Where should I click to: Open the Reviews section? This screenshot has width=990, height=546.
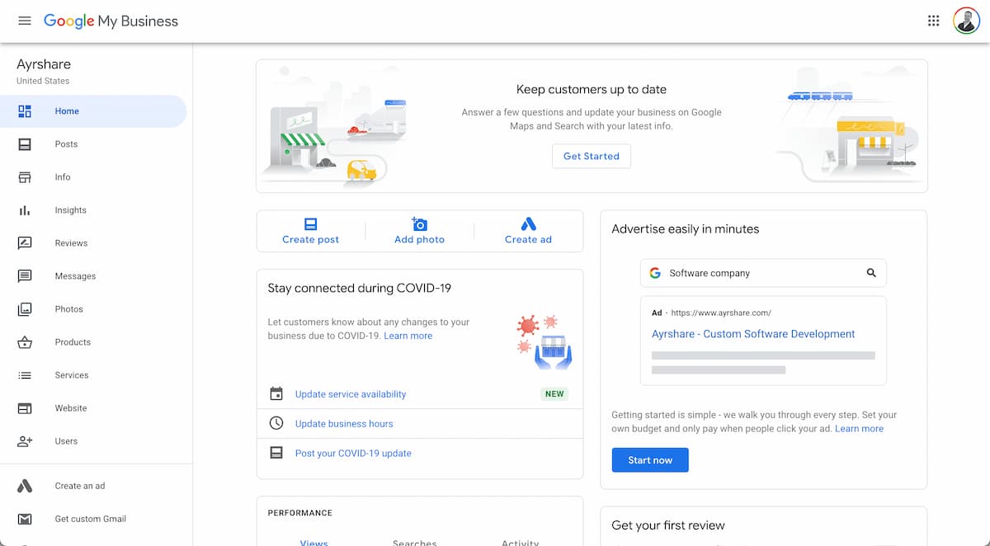click(x=71, y=242)
